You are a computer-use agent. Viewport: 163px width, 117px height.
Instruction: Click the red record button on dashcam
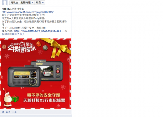click(x=58, y=71)
